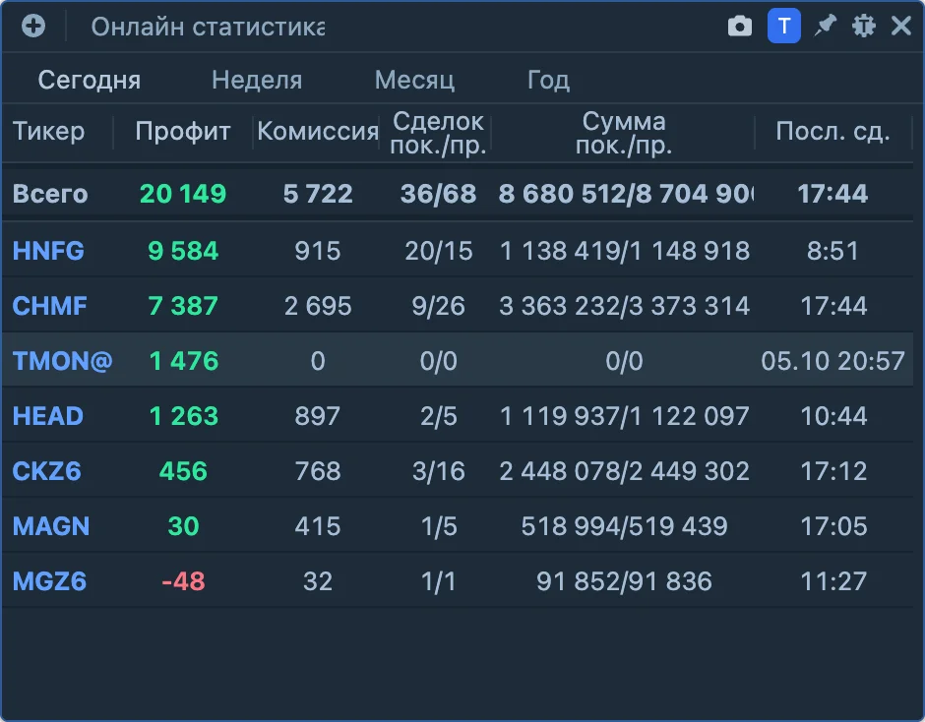
Task: Click MAGN profit value 30
Action: pyautogui.click(x=183, y=525)
